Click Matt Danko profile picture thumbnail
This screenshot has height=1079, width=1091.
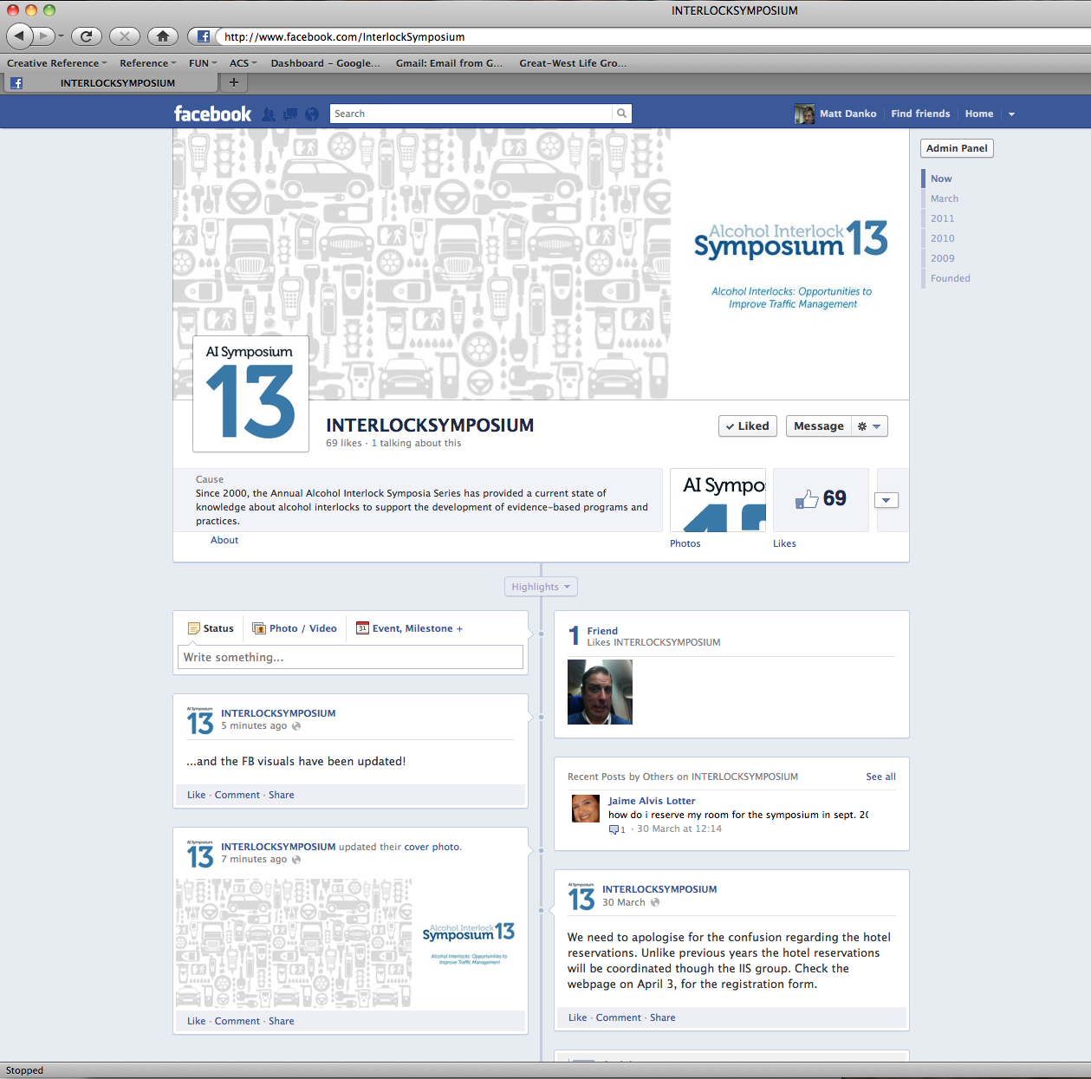pyautogui.click(x=804, y=114)
